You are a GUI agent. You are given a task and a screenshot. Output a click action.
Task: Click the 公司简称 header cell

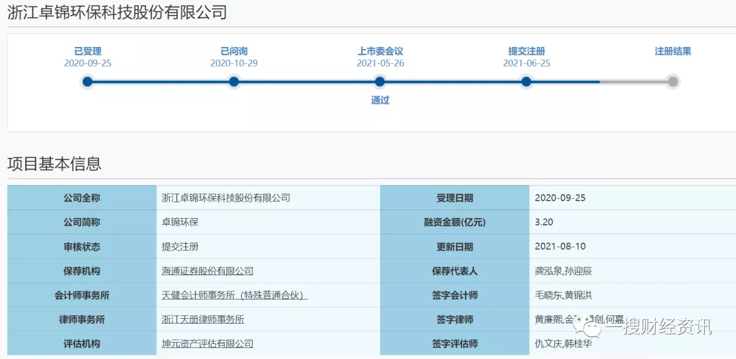pyautogui.click(x=82, y=223)
